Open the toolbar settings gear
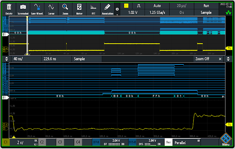 click(117, 9)
